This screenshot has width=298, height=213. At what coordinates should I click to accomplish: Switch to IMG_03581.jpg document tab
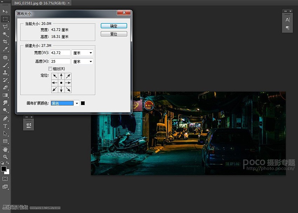[40, 3]
